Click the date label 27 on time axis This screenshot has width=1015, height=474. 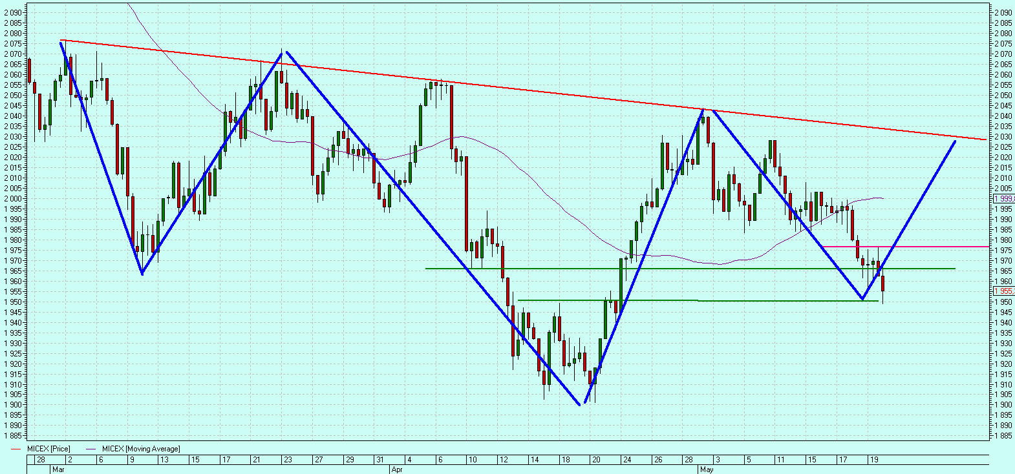coord(319,460)
